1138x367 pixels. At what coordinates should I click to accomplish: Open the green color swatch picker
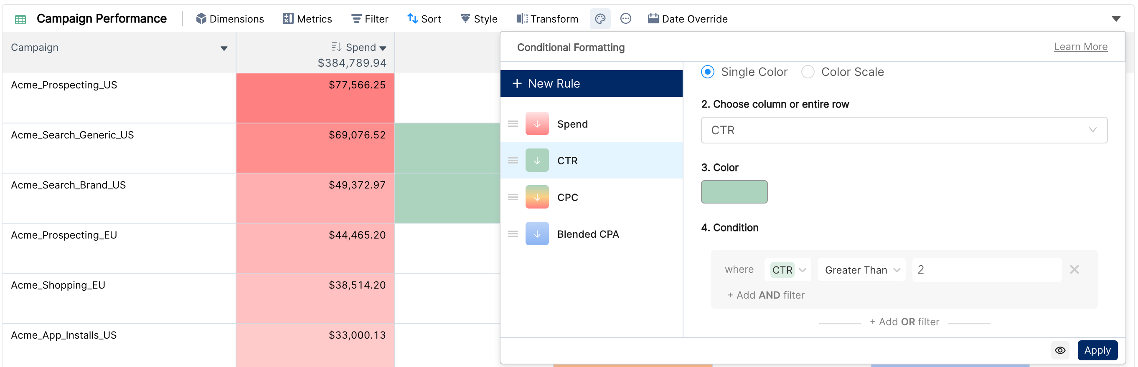pos(734,192)
